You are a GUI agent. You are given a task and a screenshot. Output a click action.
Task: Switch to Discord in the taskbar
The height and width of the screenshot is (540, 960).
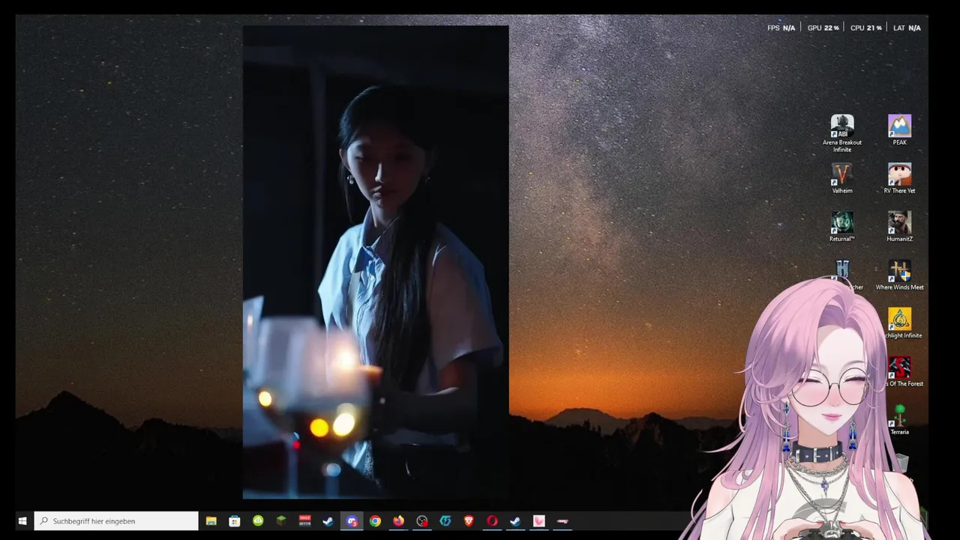(x=352, y=520)
